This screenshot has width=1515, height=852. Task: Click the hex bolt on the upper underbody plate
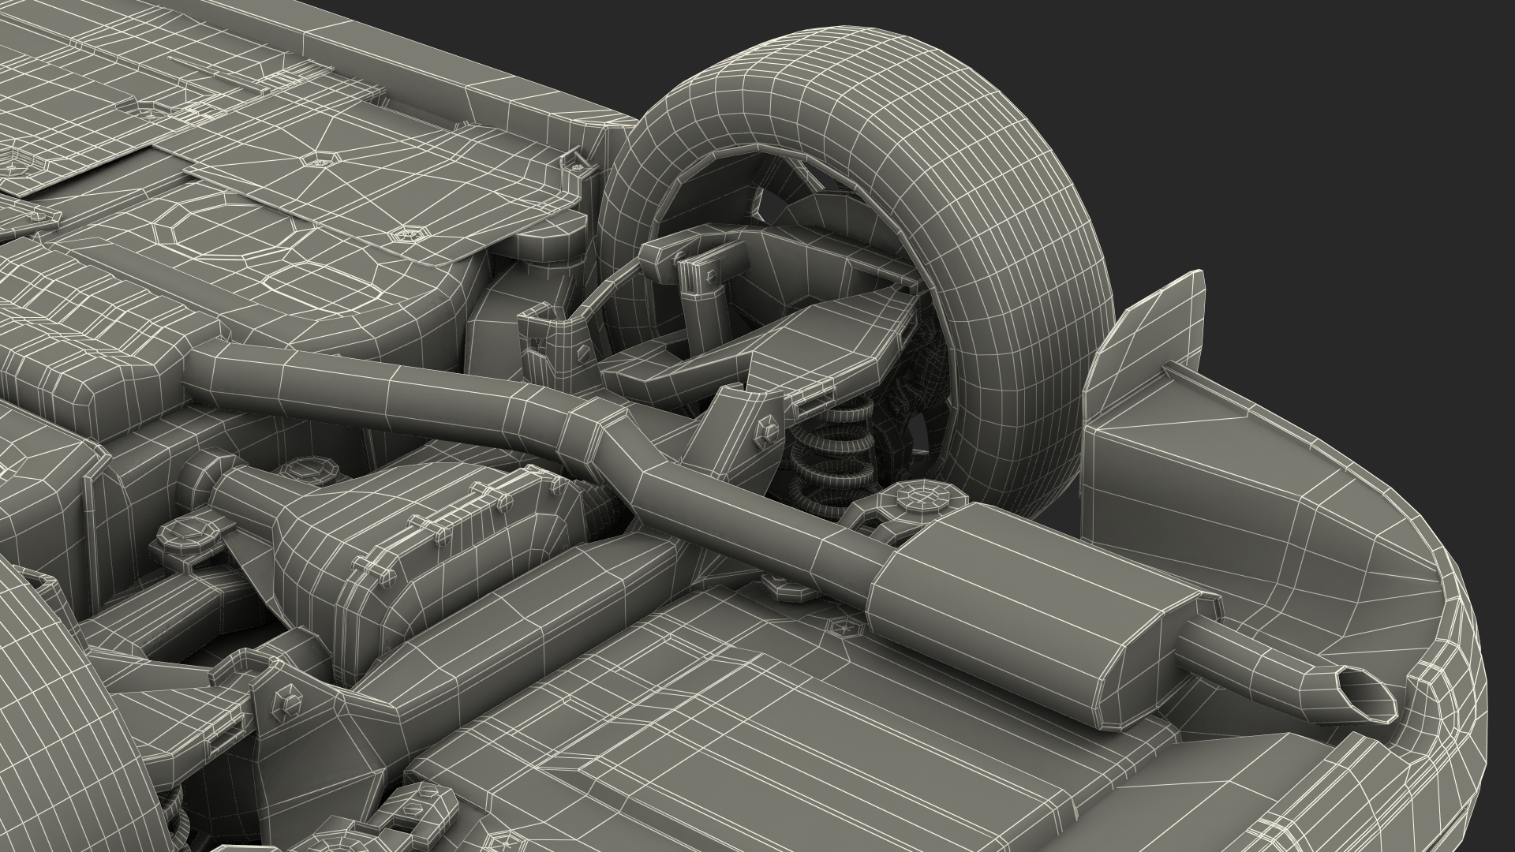point(408,234)
